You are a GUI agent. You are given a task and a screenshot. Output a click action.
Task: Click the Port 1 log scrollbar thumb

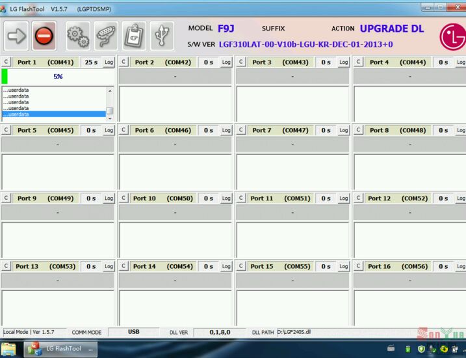(x=110, y=111)
